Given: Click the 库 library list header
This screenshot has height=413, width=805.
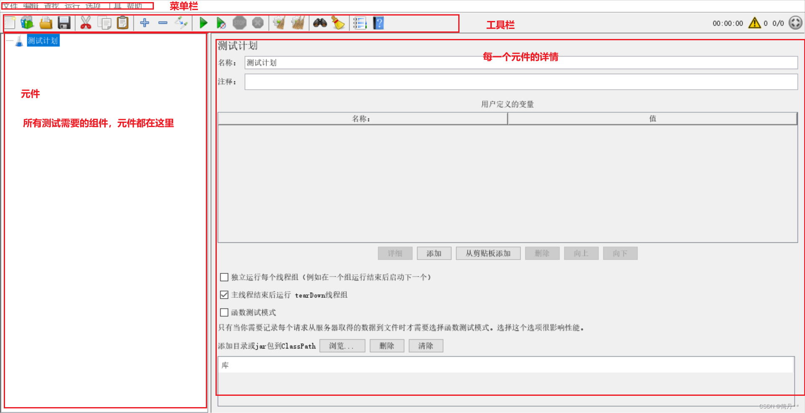Looking at the screenshot, I should tap(506, 365).
